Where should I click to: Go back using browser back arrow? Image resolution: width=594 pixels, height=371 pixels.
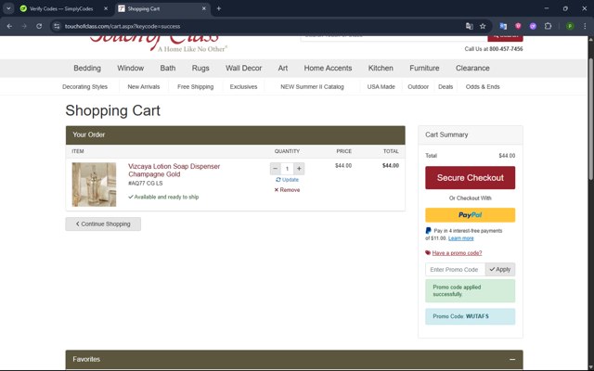(x=9, y=26)
